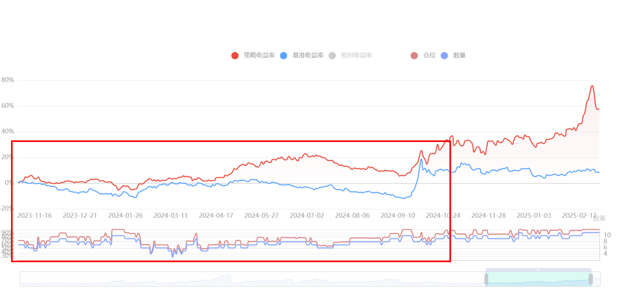Image resolution: width=618 pixels, height=289 pixels.
Task: Click the gray 相对收益率 legend dot
Action: 332,56
